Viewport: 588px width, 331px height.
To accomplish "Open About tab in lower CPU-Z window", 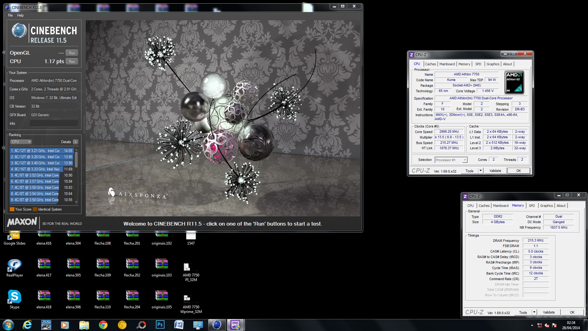I will (x=561, y=206).
